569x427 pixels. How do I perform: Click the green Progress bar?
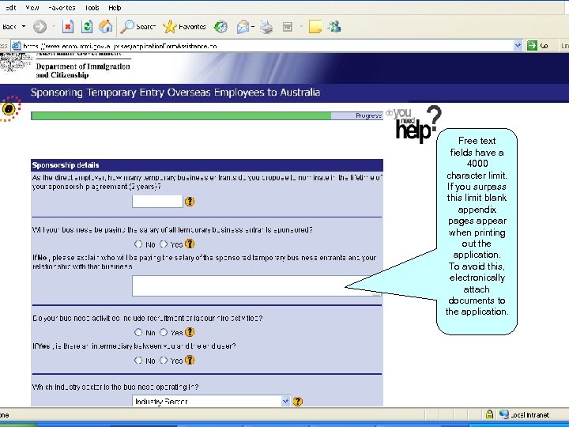[207, 115]
